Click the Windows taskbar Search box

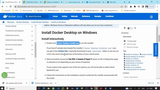point(20,88)
